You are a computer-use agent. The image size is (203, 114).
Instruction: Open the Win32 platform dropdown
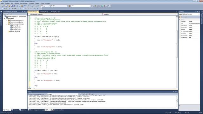point(59,6)
